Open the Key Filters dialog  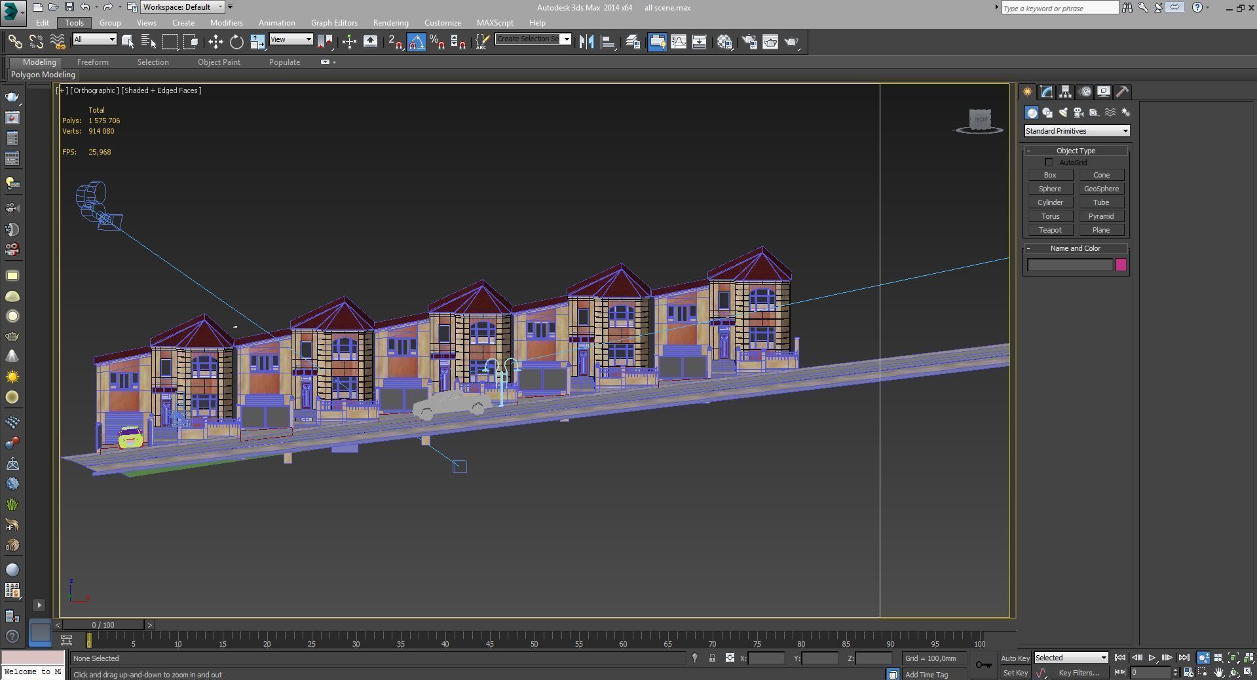(x=1079, y=673)
